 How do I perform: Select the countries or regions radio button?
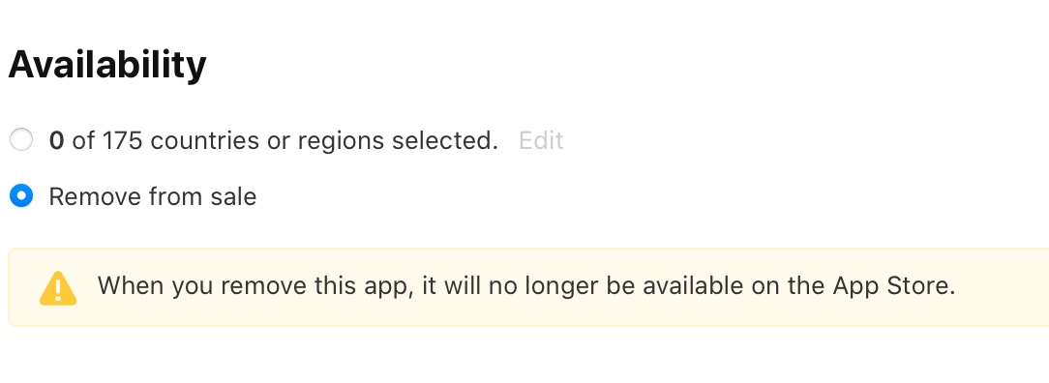[21, 140]
